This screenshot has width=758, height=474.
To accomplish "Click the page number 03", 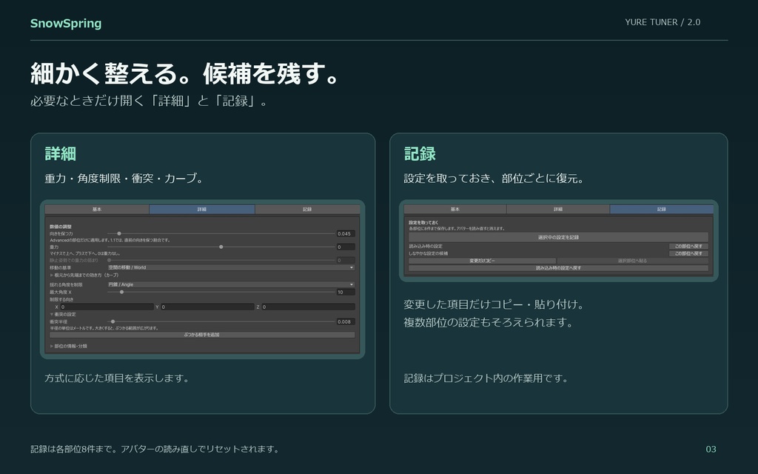I will [x=711, y=450].
